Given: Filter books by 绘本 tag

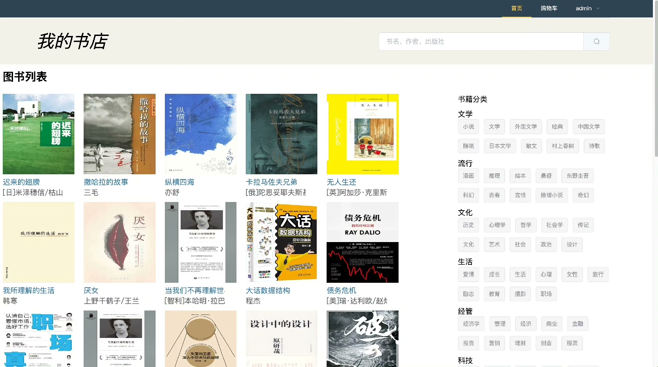Looking at the screenshot, I should pyautogui.click(x=520, y=176).
